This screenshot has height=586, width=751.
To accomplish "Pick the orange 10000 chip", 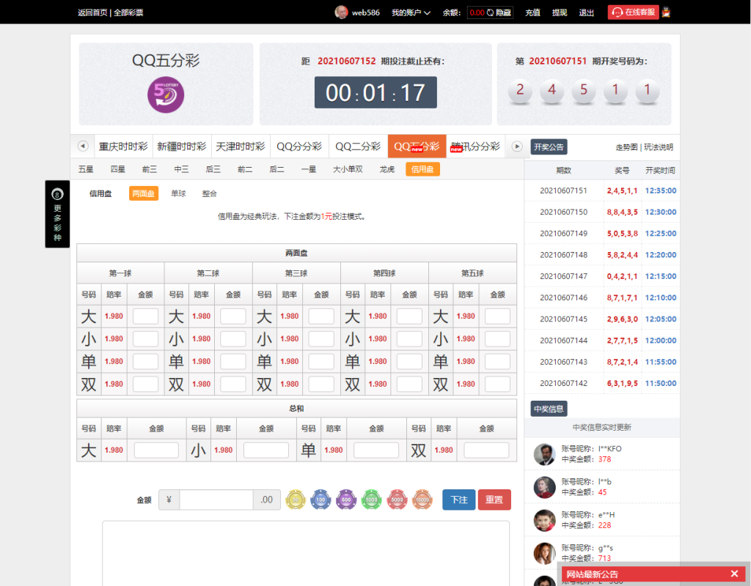I will pos(422,500).
